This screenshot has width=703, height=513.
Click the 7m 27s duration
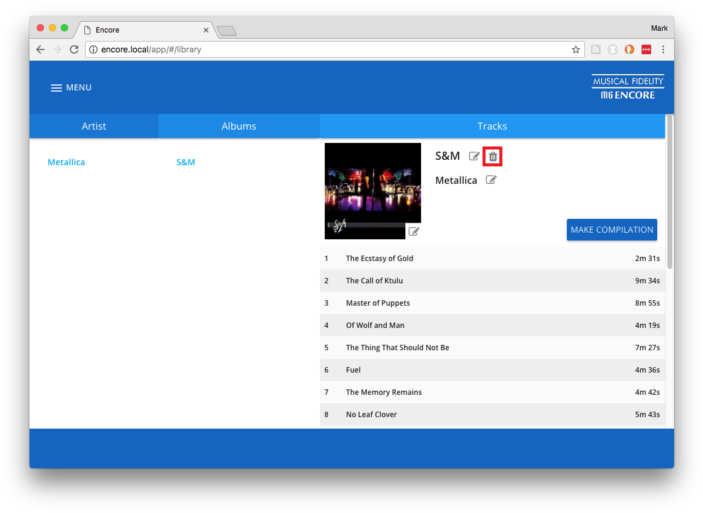coord(647,347)
